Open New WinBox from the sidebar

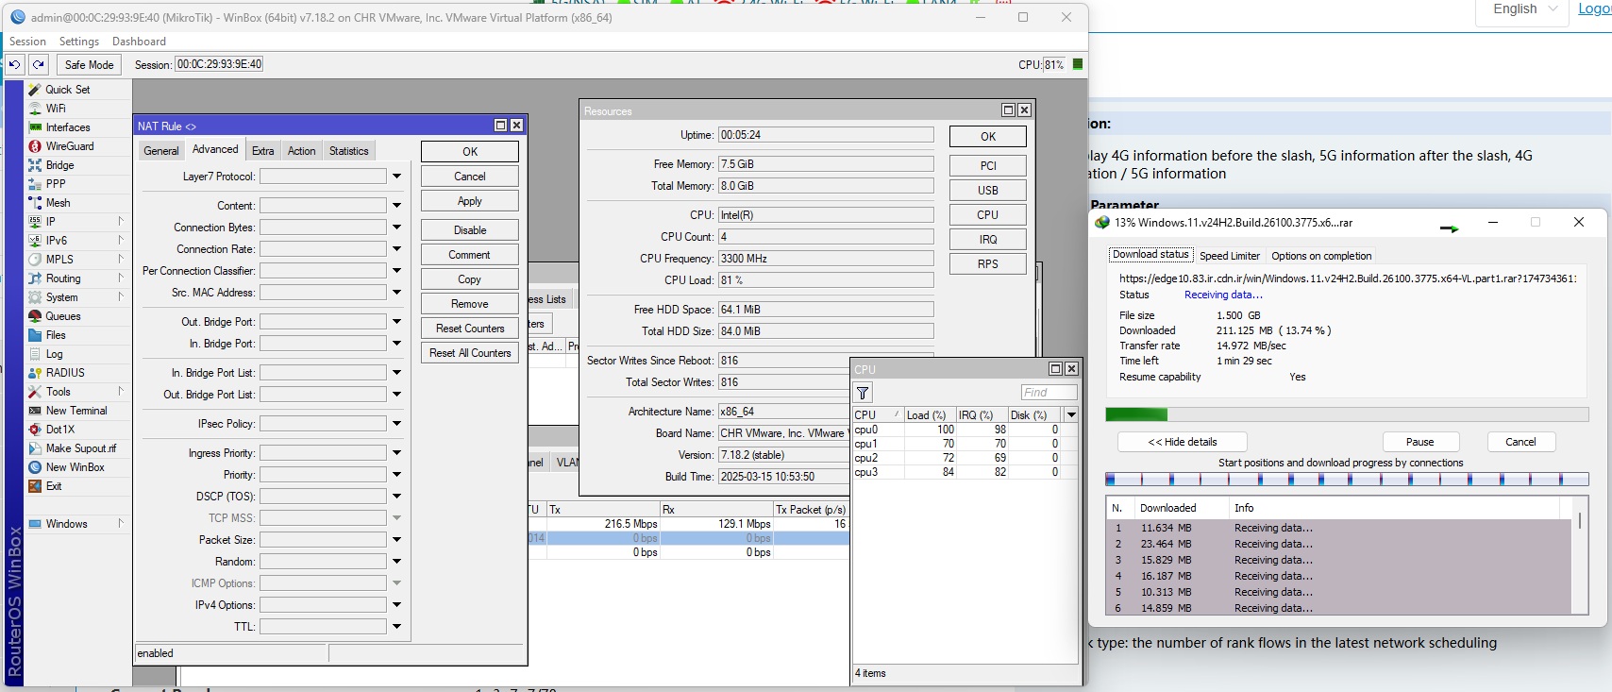[x=75, y=467]
